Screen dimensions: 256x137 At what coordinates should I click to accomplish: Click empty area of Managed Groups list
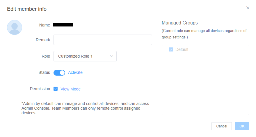point(205,83)
